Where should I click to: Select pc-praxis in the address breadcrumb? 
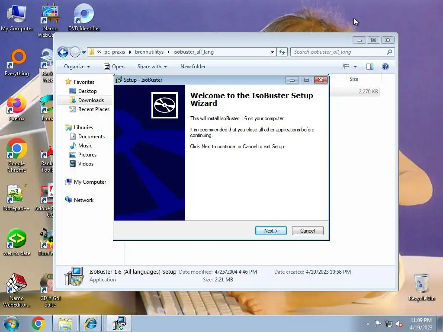[x=114, y=52]
